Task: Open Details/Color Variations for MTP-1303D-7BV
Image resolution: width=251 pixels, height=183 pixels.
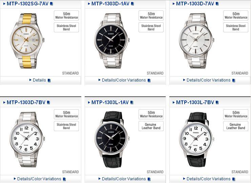Action: (x=39, y=179)
